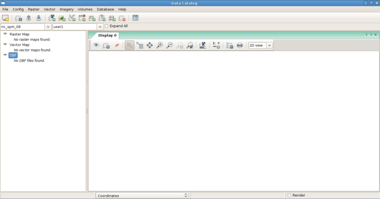Click the add raster map layer icon
The width and height of the screenshot is (380, 199).
pyautogui.click(x=52, y=18)
